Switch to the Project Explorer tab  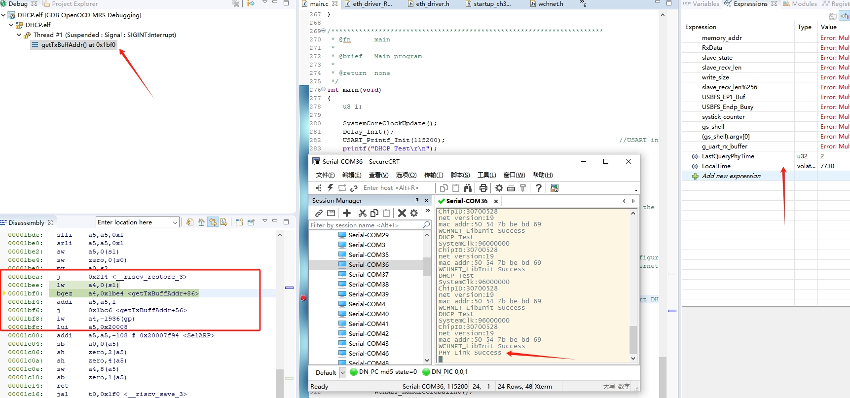(70, 4)
